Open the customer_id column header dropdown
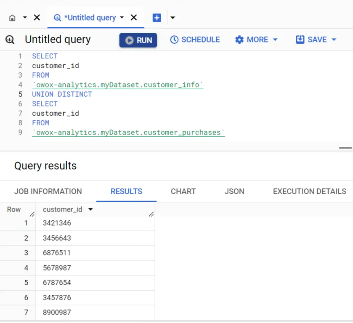The image size is (353, 323). [x=90, y=209]
